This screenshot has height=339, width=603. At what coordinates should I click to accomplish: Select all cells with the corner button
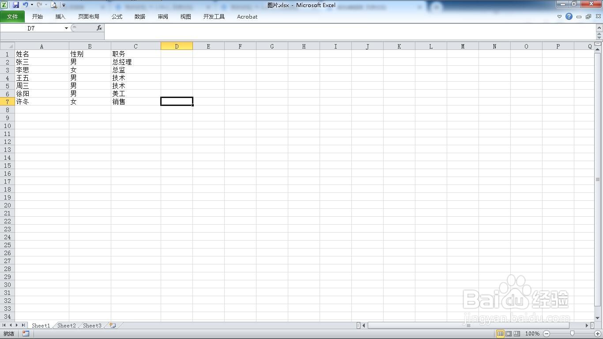point(8,46)
